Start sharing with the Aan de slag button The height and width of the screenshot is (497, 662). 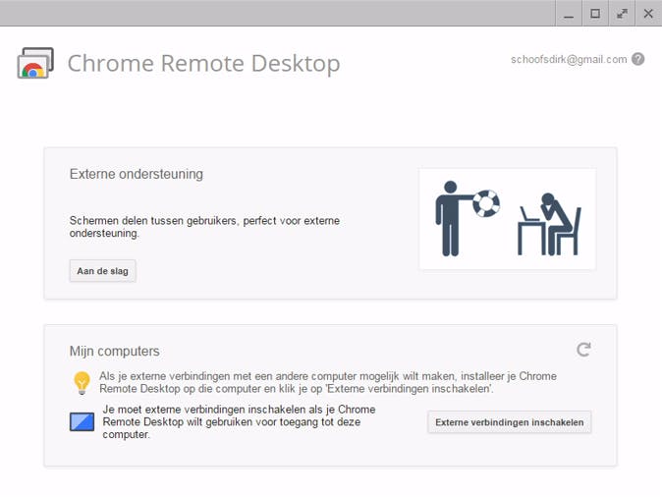102,271
